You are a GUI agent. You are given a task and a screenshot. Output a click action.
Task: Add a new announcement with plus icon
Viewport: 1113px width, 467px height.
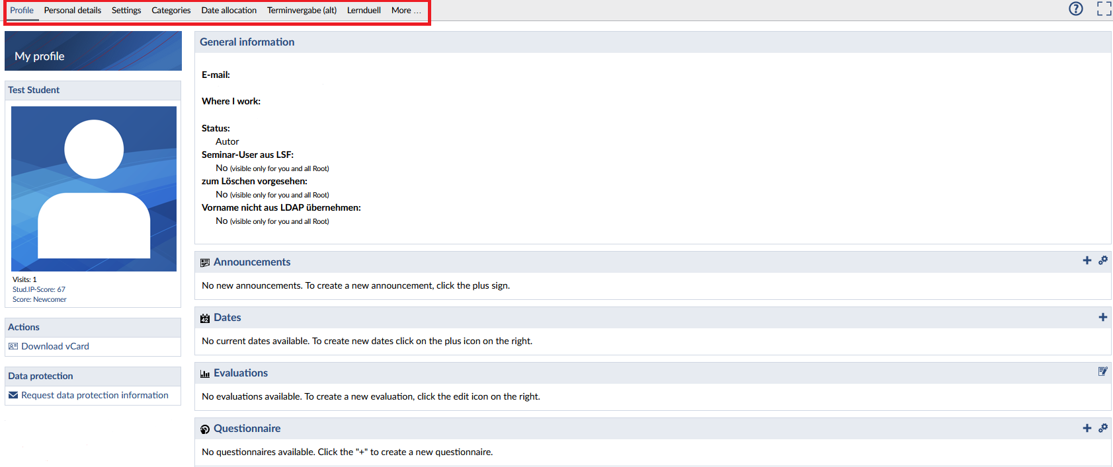[x=1087, y=261]
